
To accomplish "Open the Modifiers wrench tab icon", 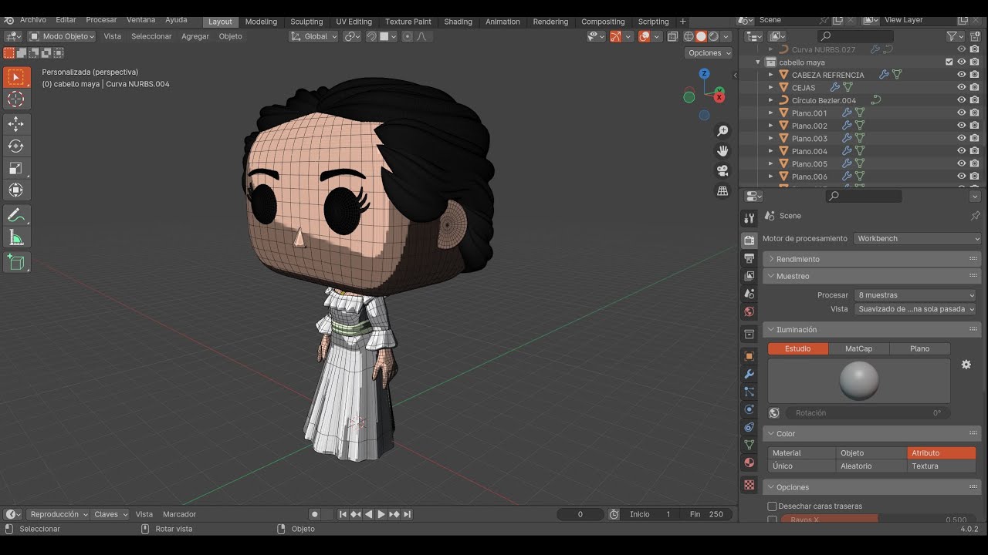I will point(749,374).
